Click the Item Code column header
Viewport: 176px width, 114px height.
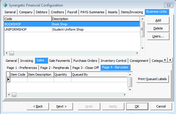[x=19, y=75]
